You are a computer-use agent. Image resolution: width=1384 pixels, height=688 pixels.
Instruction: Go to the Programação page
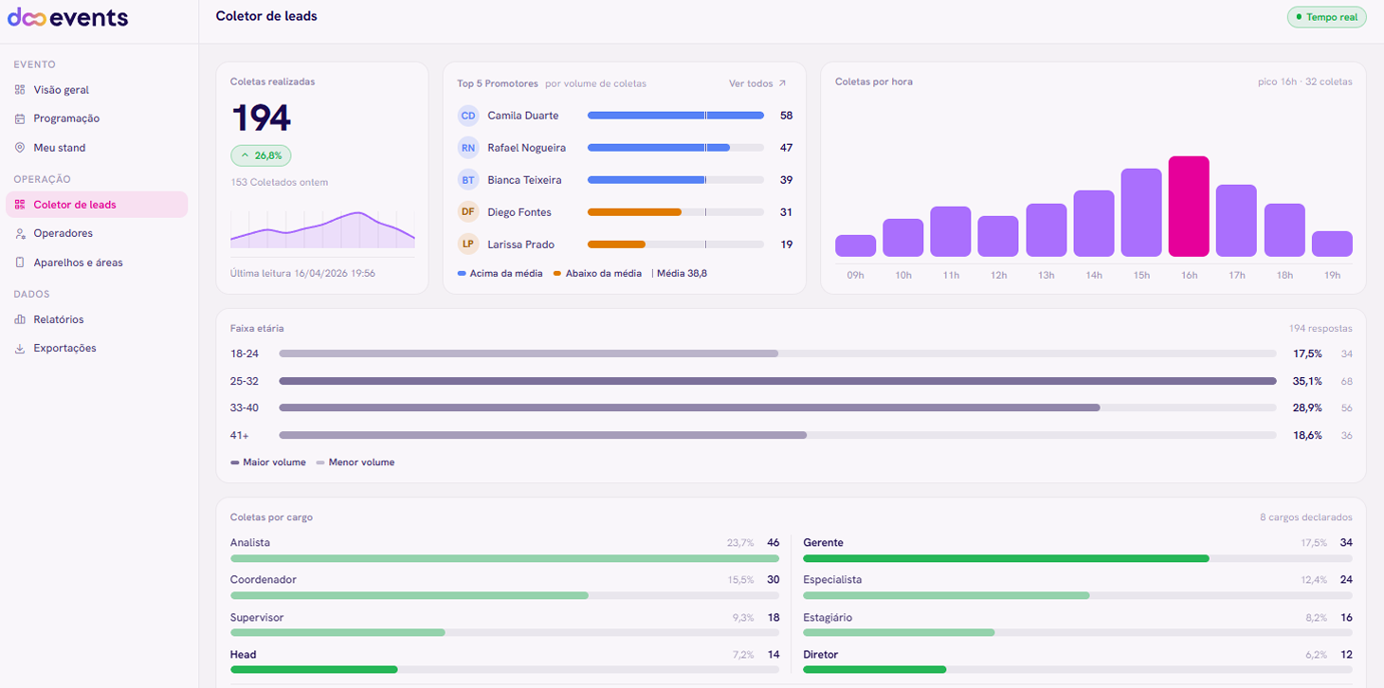point(97,118)
